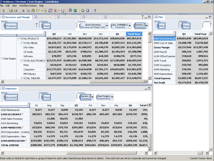Collapse the East Region row group
The width and height of the screenshot is (214, 161).
(2, 58)
